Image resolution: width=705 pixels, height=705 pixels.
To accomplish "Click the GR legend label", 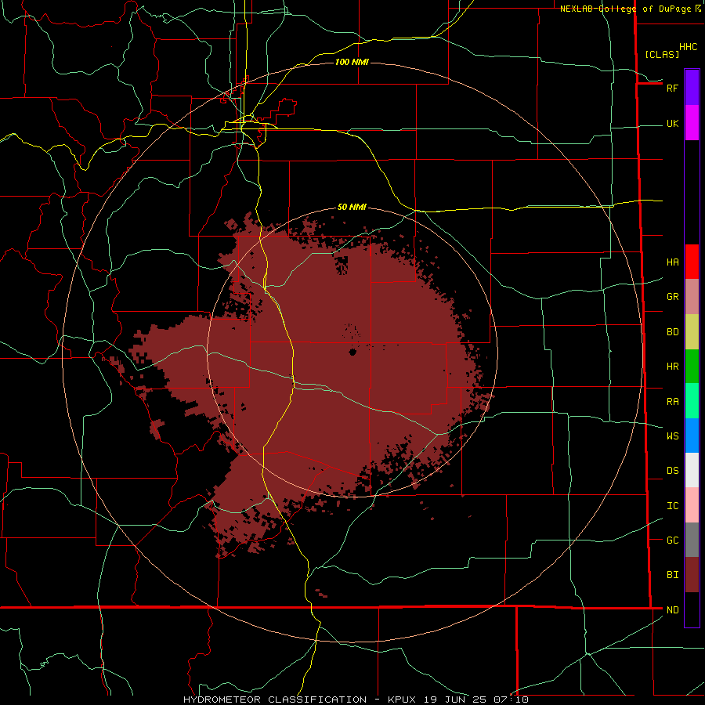I will click(x=672, y=297).
